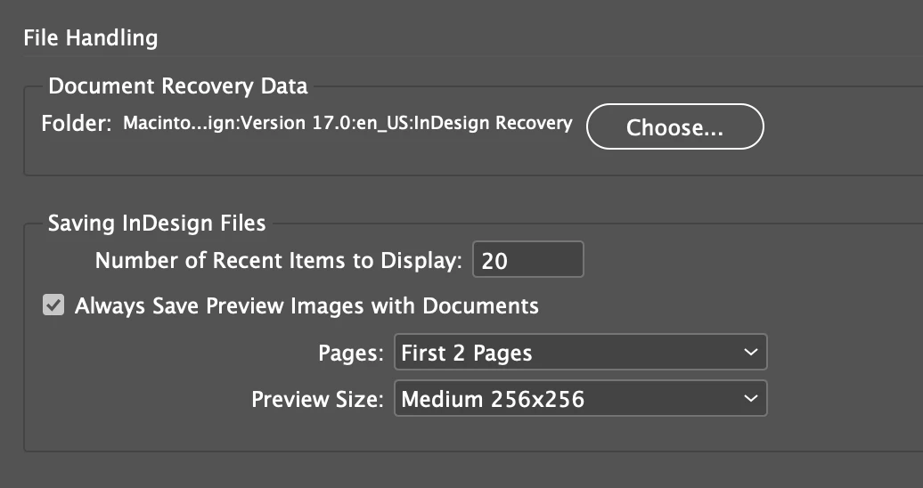This screenshot has width=923, height=488.
Task: Click the Preview Size: label
Action: click(317, 399)
